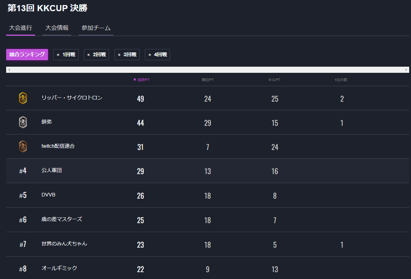Sort by キルPT column header
The height and width of the screenshot is (279, 411).
pos(274,80)
